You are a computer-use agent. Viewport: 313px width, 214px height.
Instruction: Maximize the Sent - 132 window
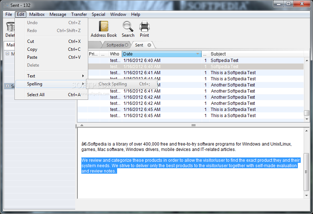point(288,4)
